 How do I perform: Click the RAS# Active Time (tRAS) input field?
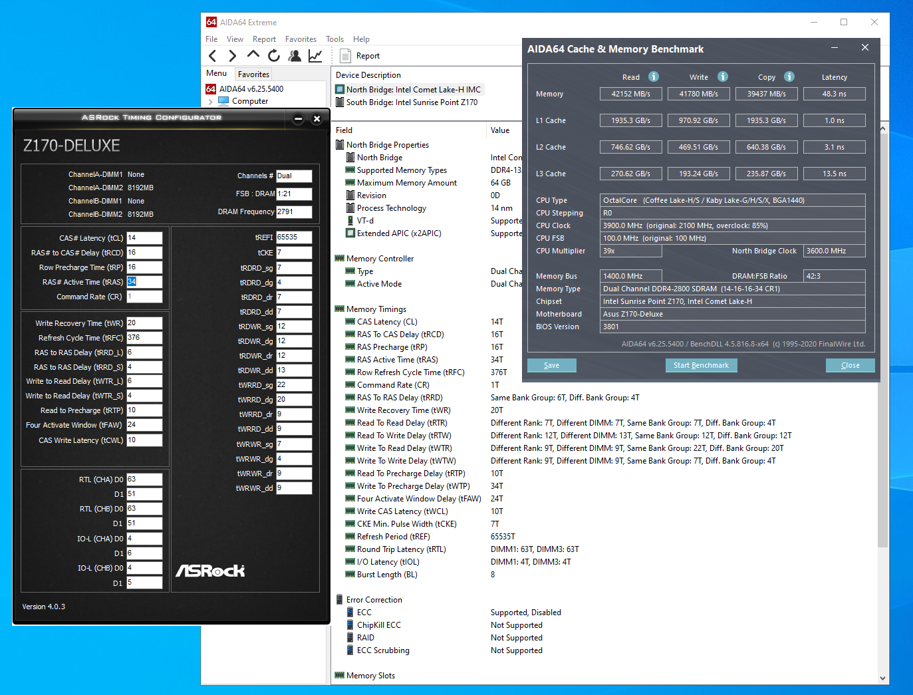click(x=144, y=282)
